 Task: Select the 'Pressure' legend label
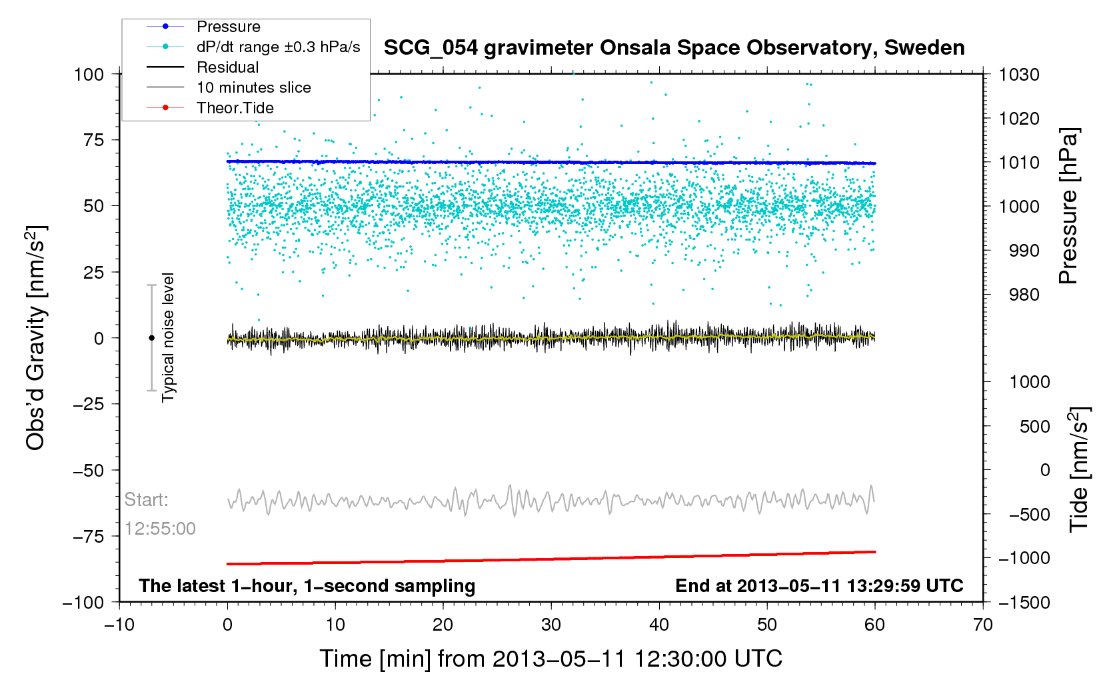point(229,27)
